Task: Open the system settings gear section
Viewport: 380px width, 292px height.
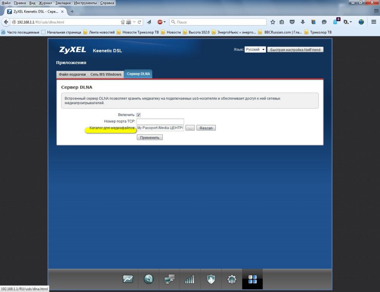Action: point(231,279)
